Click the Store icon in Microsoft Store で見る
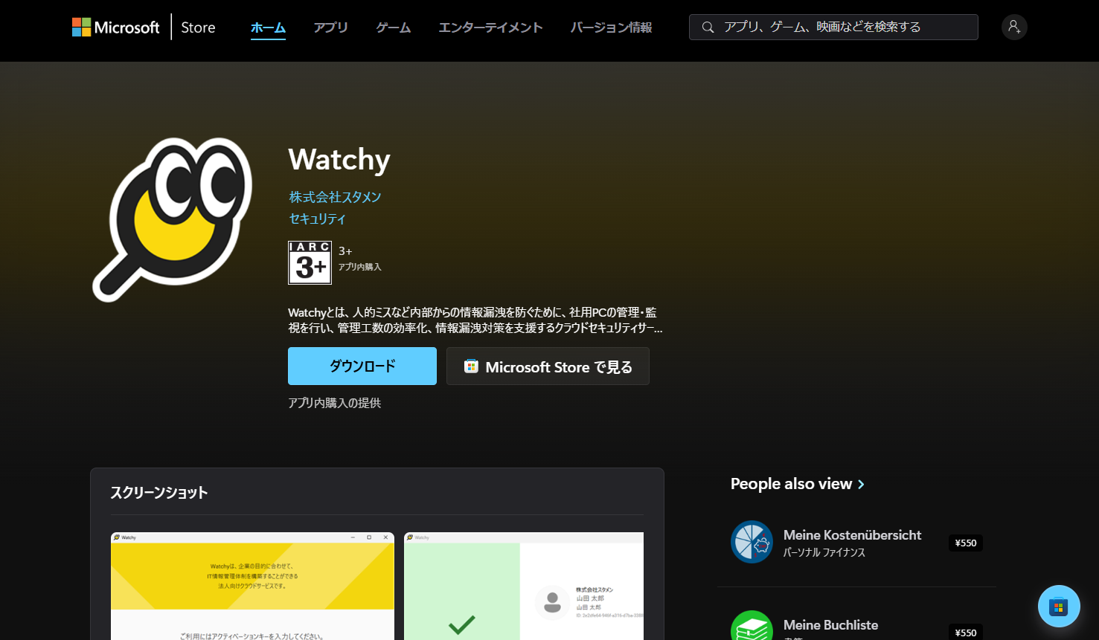 (471, 366)
